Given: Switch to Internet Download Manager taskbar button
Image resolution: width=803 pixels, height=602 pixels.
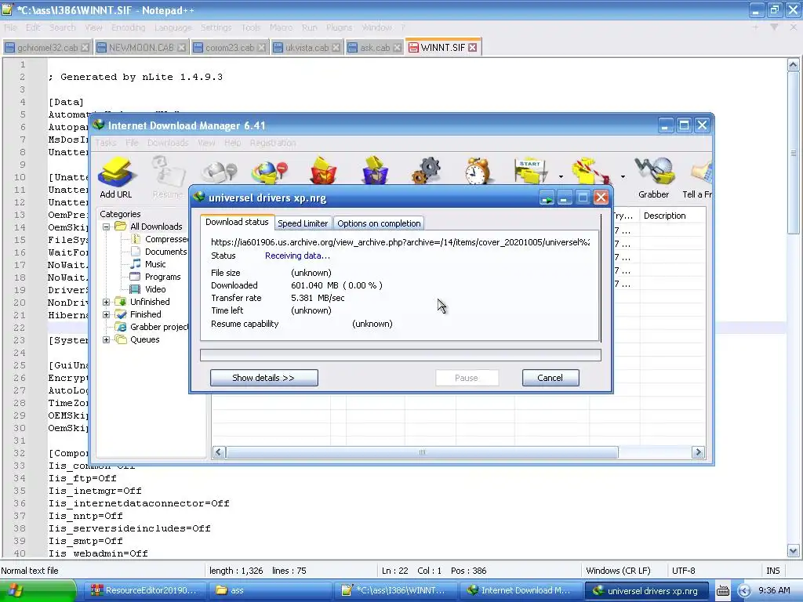Looking at the screenshot, I should tap(521, 591).
